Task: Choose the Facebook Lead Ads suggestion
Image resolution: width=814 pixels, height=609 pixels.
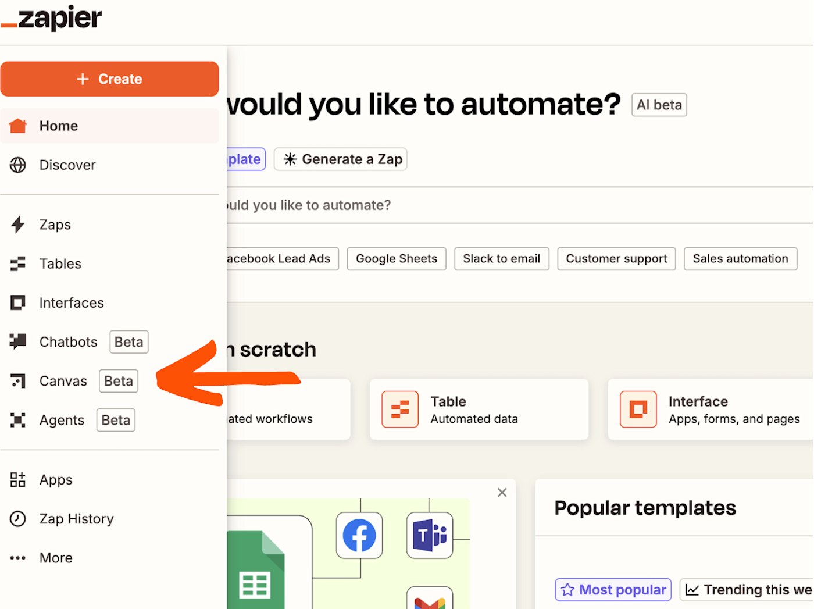Action: coord(281,259)
